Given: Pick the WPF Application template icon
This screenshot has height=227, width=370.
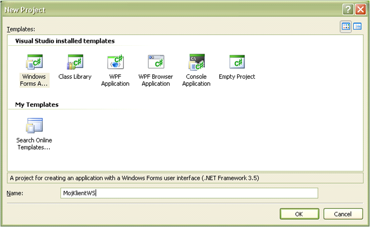Looking at the screenshot, I should [115, 62].
